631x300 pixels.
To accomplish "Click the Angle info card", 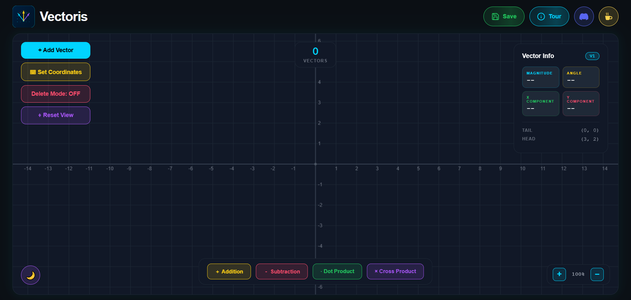I will click(x=581, y=77).
